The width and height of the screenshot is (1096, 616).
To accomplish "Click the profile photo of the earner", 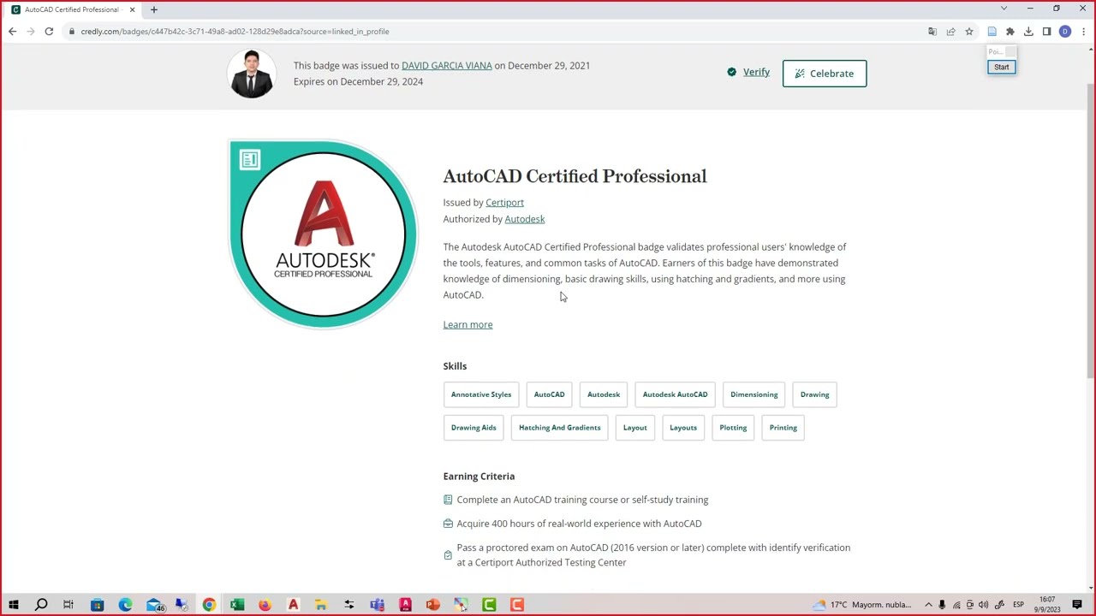I will point(252,74).
